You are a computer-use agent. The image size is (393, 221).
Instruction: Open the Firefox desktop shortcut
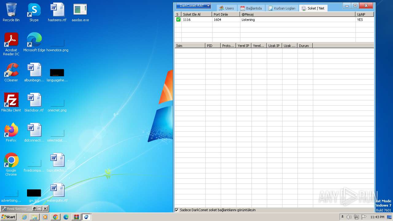[x=11, y=133]
